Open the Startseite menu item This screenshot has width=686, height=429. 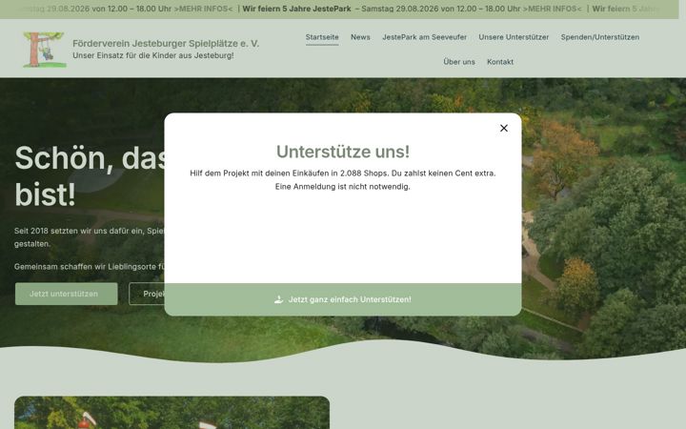coord(322,37)
